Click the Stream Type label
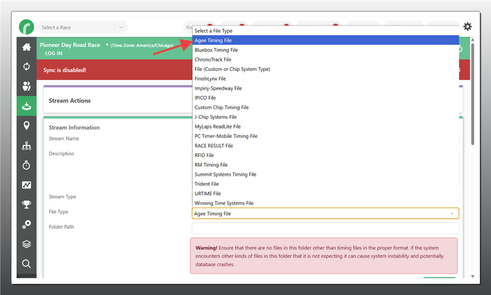Screen dimensions: 491x295 click(62, 196)
